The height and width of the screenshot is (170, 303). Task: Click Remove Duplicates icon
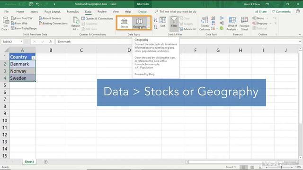click(x=213, y=23)
